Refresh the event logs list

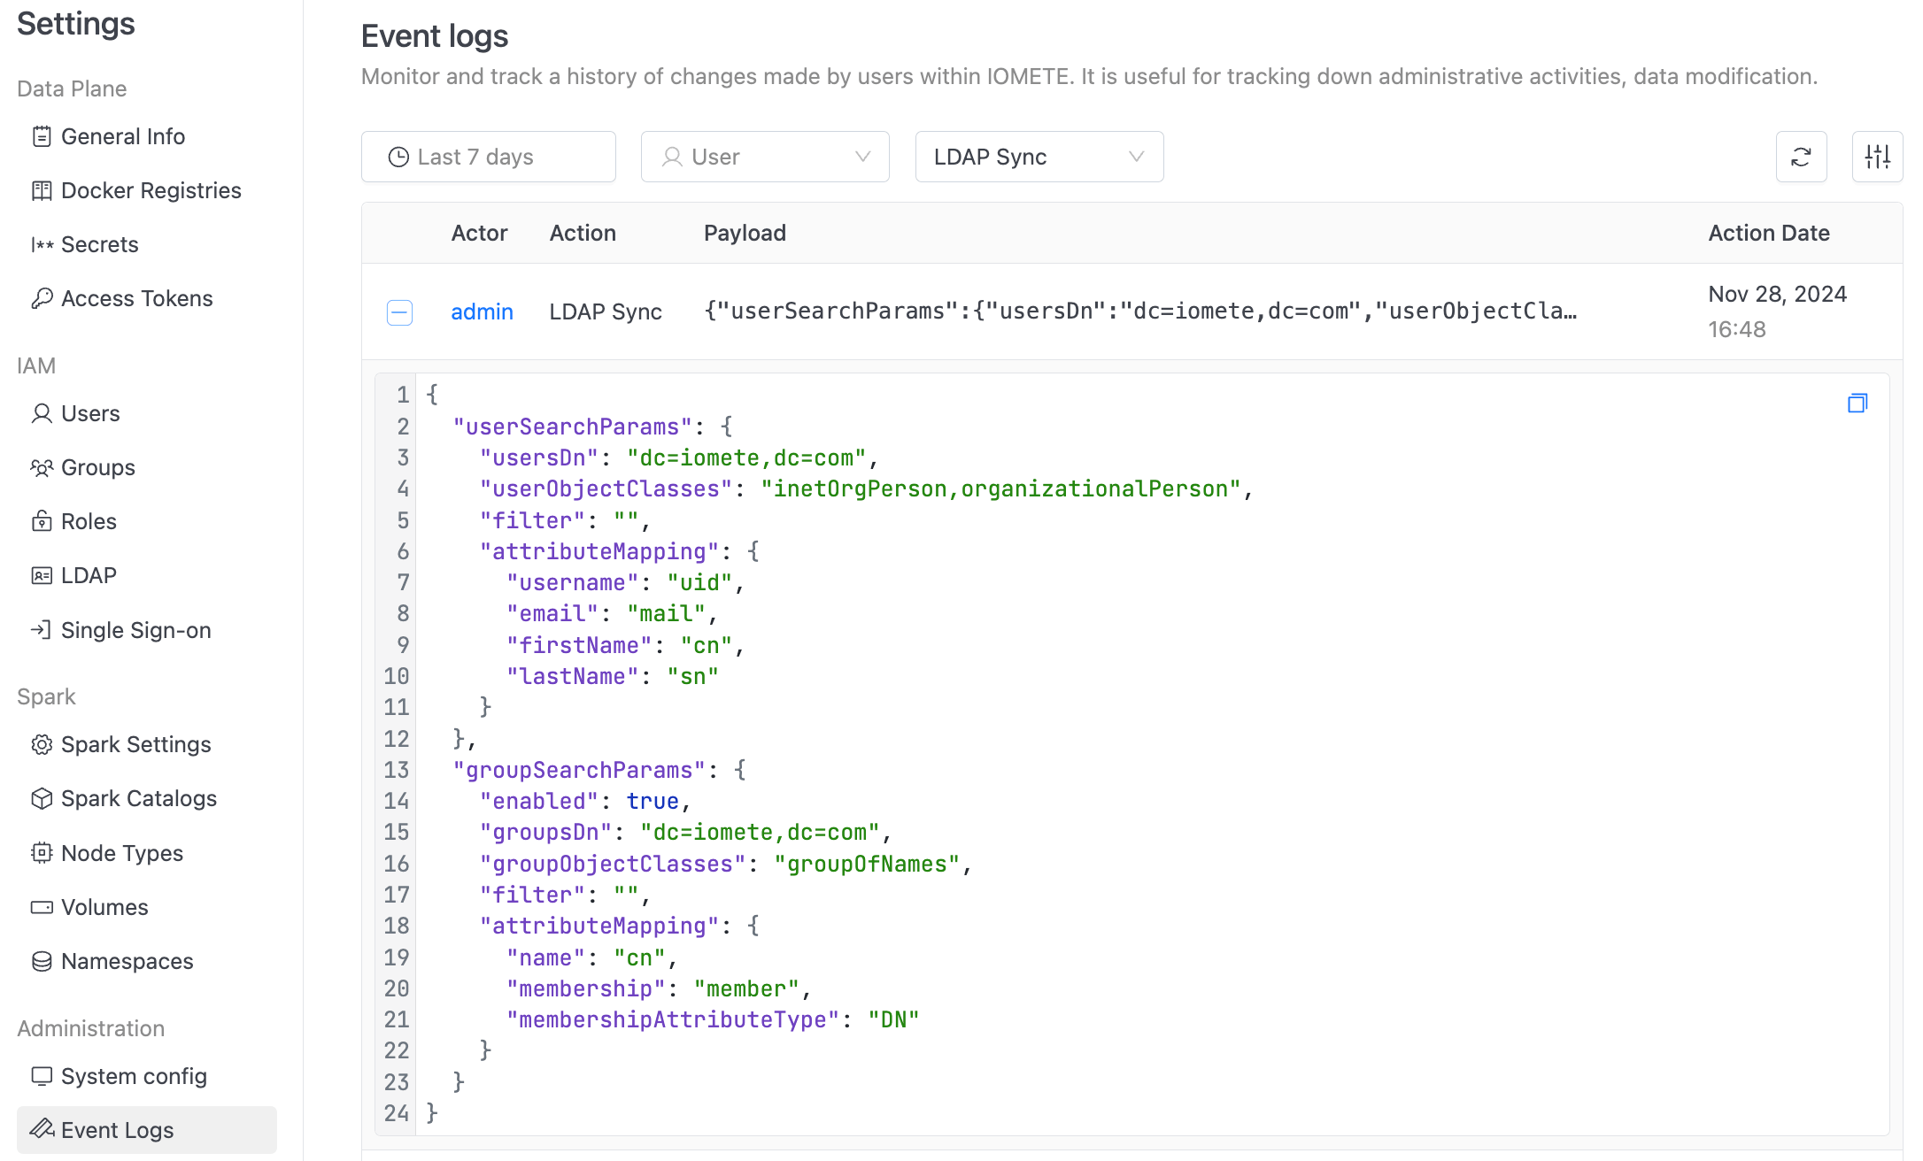pos(1801,157)
